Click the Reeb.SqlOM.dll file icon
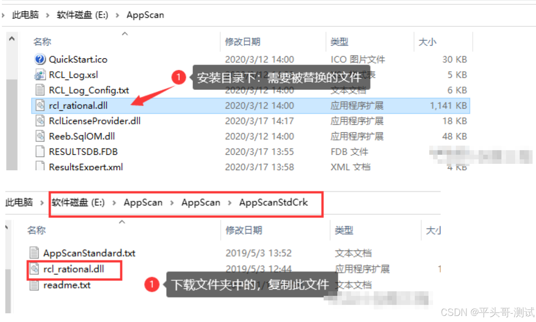The width and height of the screenshot is (536, 322). coord(40,136)
